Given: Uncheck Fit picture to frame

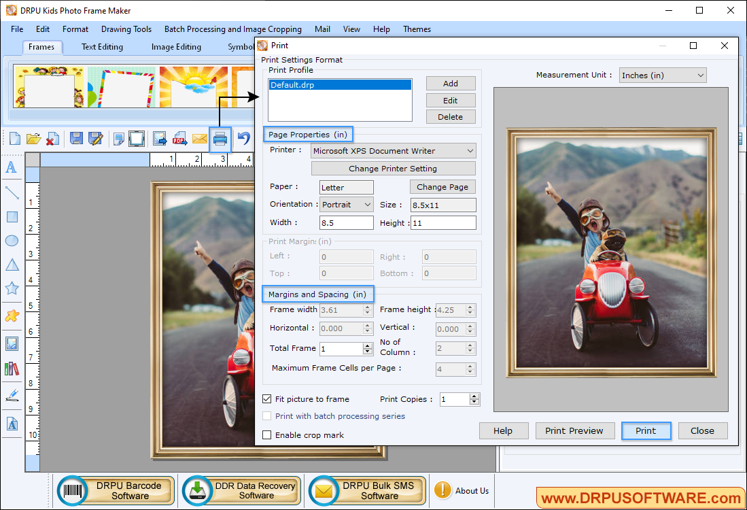Looking at the screenshot, I should 266,399.
